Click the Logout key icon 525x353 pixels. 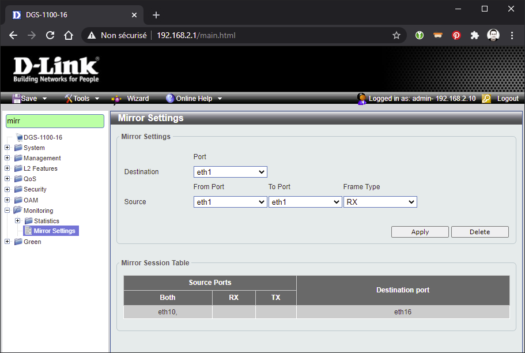[x=486, y=99]
